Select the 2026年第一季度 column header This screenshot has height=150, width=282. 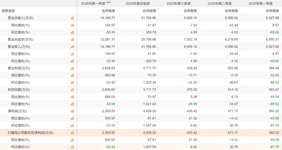pyautogui.click(x=93, y=4)
